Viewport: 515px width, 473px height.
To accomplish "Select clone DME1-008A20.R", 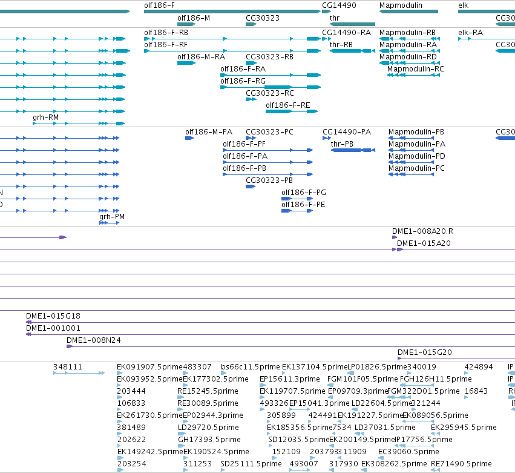I will pyautogui.click(x=422, y=231).
